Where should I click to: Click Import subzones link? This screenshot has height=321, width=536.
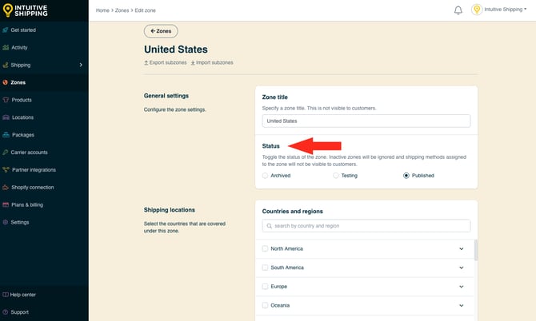point(212,63)
